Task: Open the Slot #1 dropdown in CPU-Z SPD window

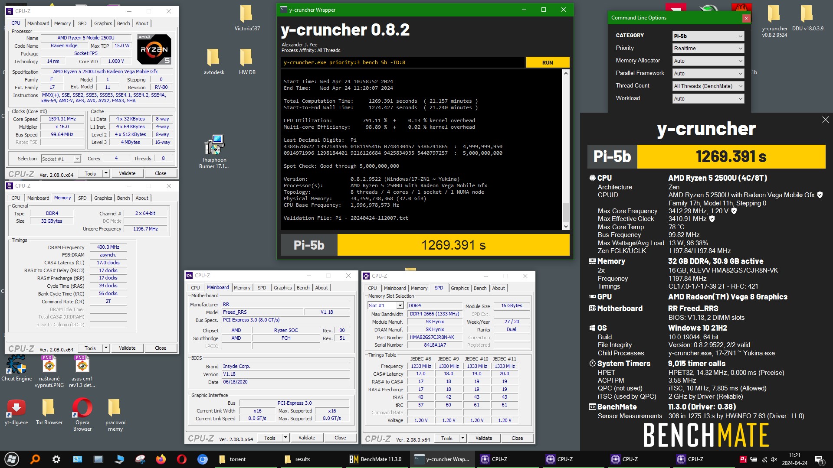Action: tap(386, 305)
